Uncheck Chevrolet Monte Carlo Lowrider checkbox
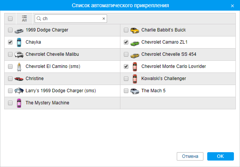 coord(126,67)
